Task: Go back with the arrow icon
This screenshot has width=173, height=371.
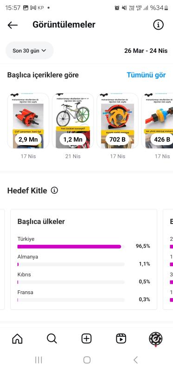Action: coord(13,25)
